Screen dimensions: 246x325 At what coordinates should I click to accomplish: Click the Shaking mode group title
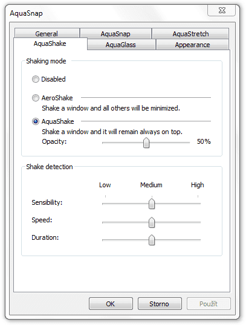(46, 61)
